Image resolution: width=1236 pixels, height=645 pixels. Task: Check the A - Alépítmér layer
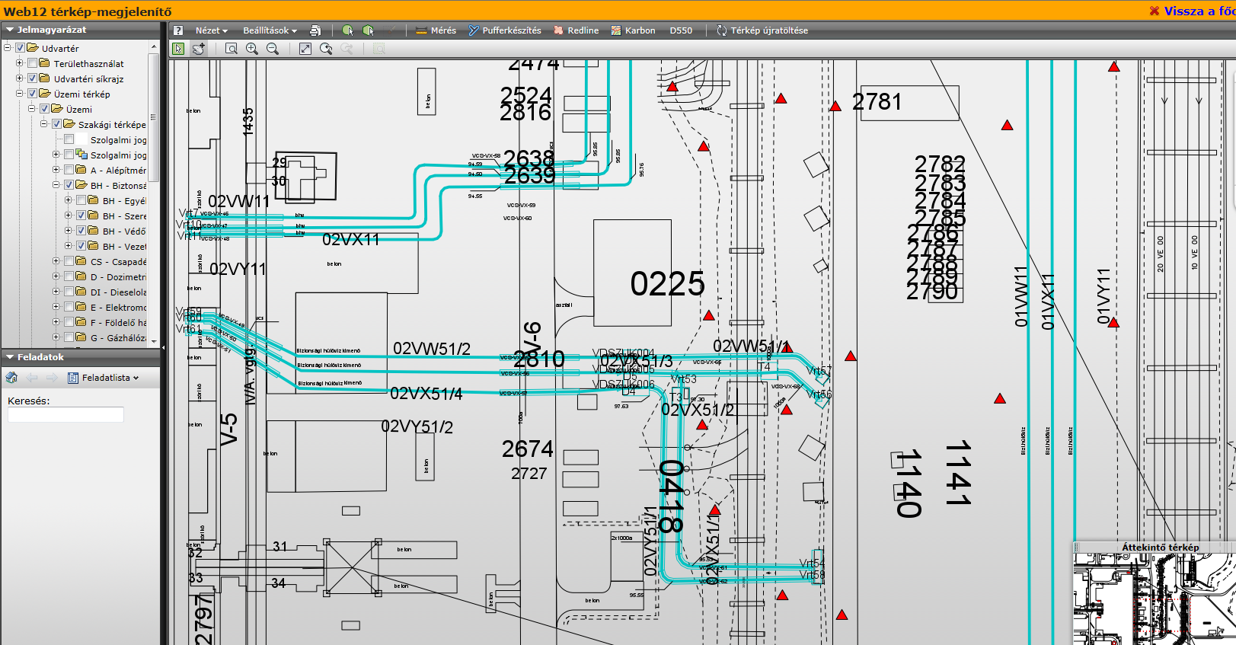pyautogui.click(x=69, y=170)
